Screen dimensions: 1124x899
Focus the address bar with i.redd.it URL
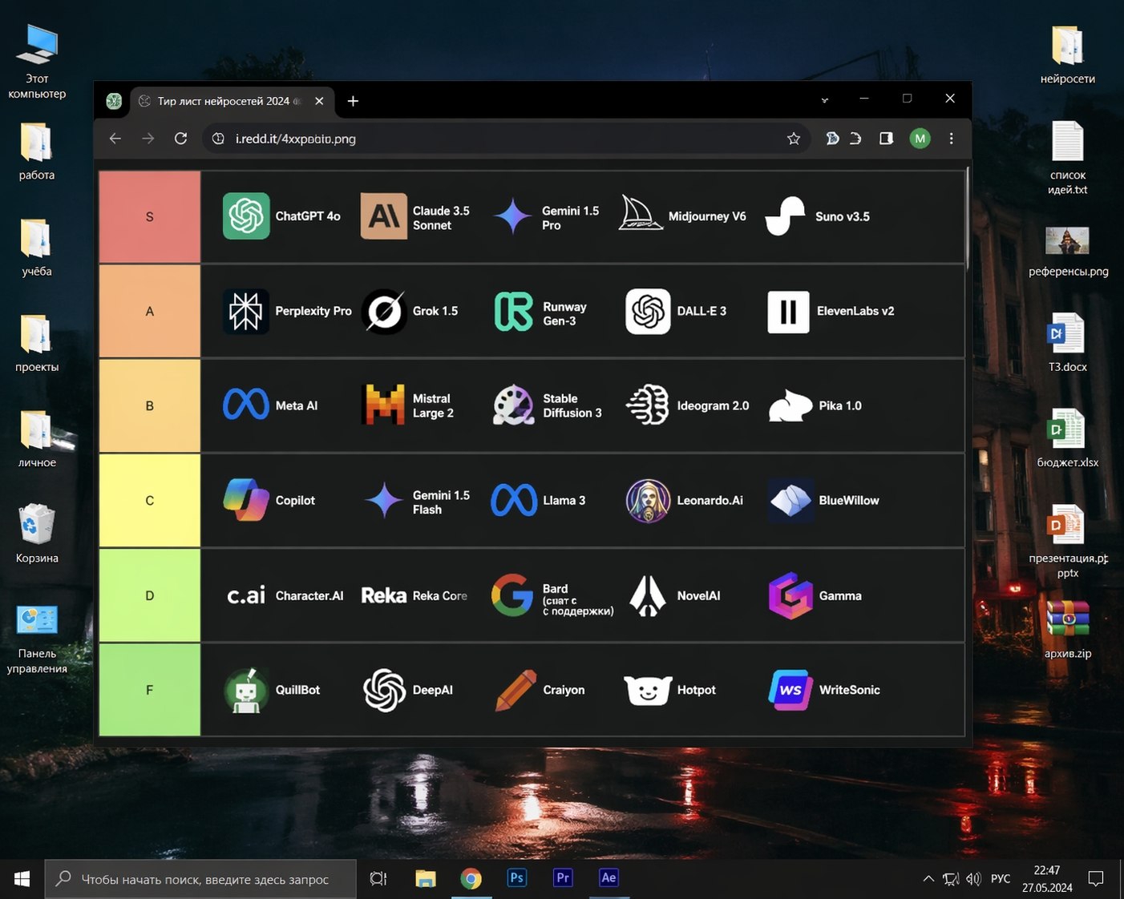click(507, 139)
